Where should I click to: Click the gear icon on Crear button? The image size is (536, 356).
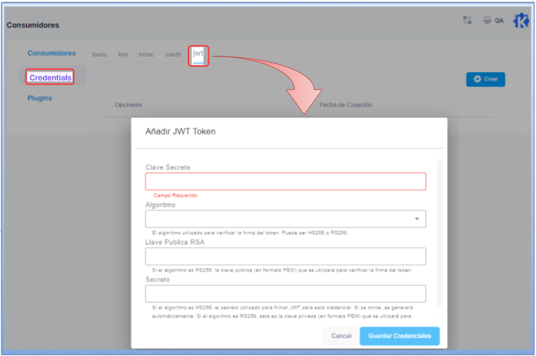(477, 79)
